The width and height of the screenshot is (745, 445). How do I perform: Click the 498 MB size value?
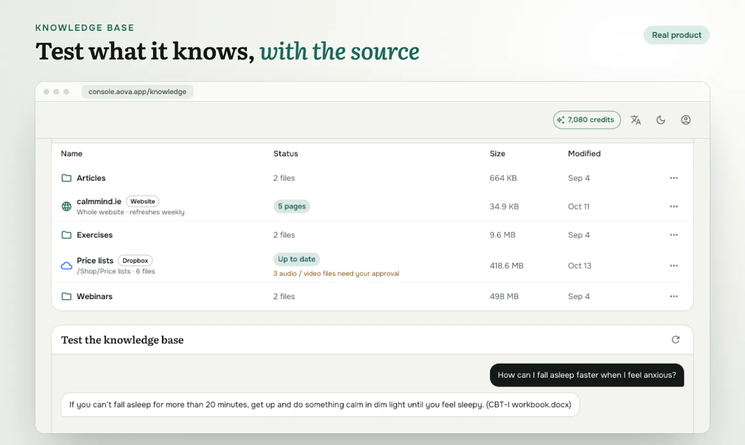504,296
